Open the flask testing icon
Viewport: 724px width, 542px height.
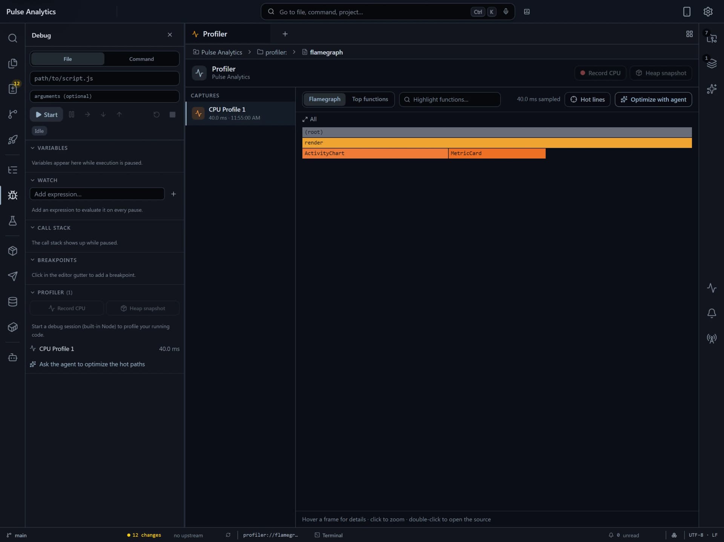tap(12, 221)
